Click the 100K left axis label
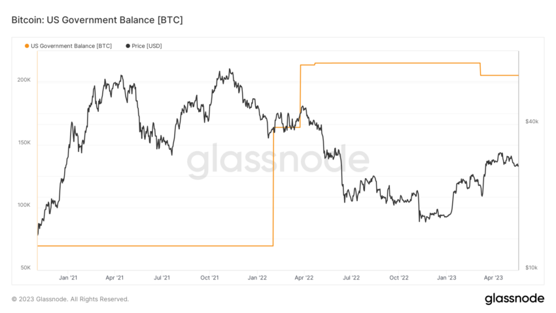 pyautogui.click(x=24, y=205)
